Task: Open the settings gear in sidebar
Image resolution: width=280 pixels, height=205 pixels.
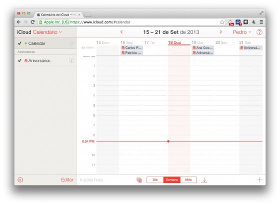Action: 20,180
